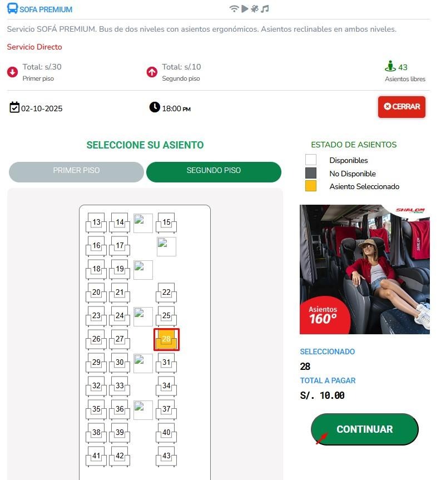Click the calendar icon beside 02-10-2025

(14, 107)
